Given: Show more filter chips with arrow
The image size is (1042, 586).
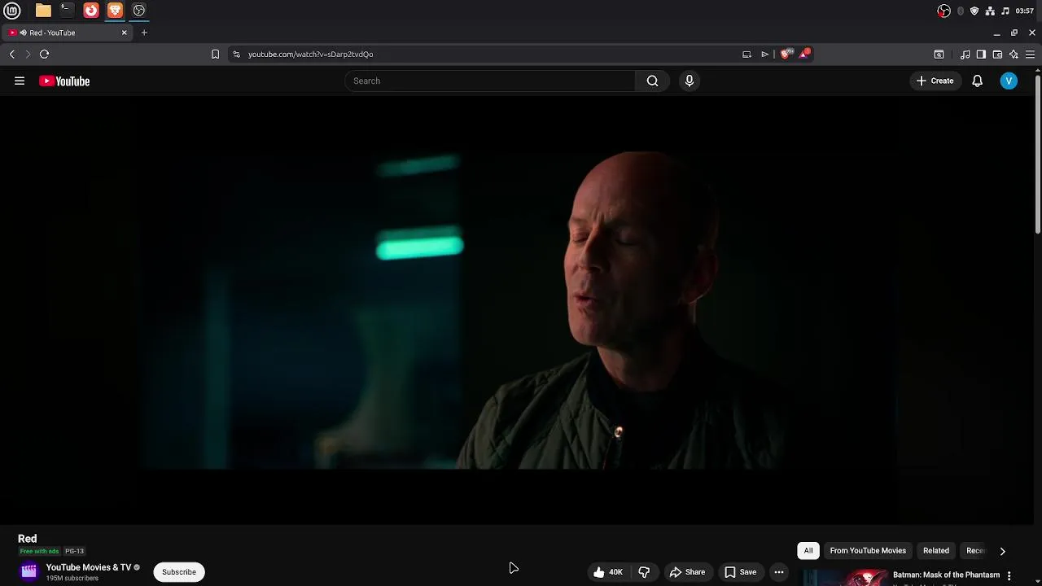Looking at the screenshot, I should 1003,551.
